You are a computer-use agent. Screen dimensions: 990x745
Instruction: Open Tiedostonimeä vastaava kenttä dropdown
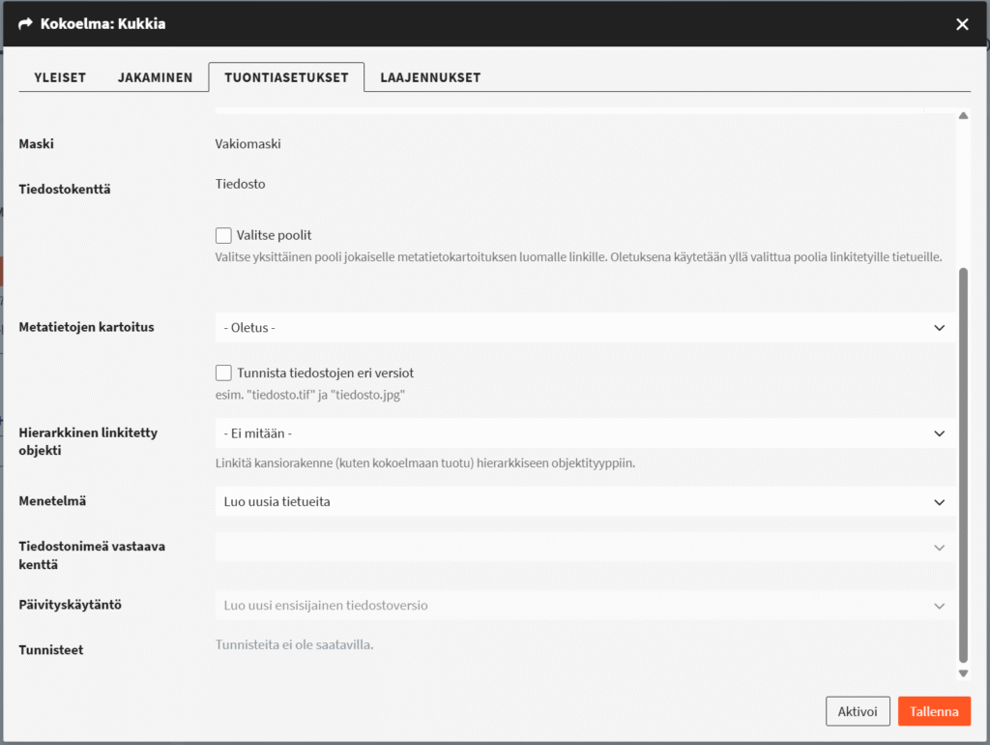pos(585,548)
